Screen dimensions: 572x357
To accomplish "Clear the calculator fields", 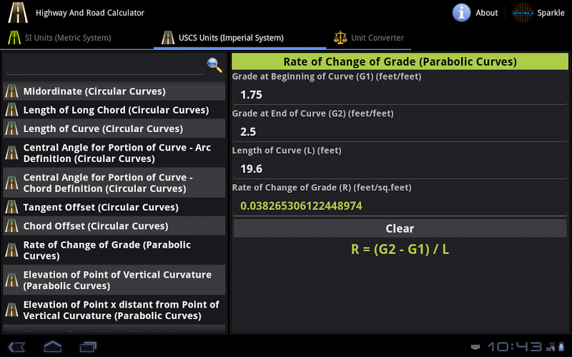I will point(400,228).
